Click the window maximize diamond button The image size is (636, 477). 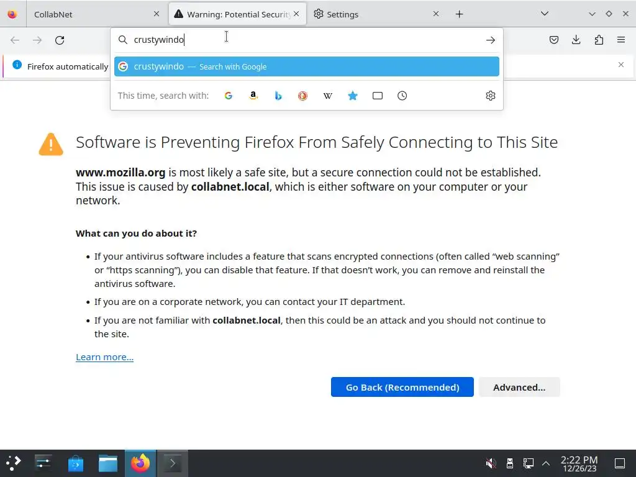(x=609, y=14)
